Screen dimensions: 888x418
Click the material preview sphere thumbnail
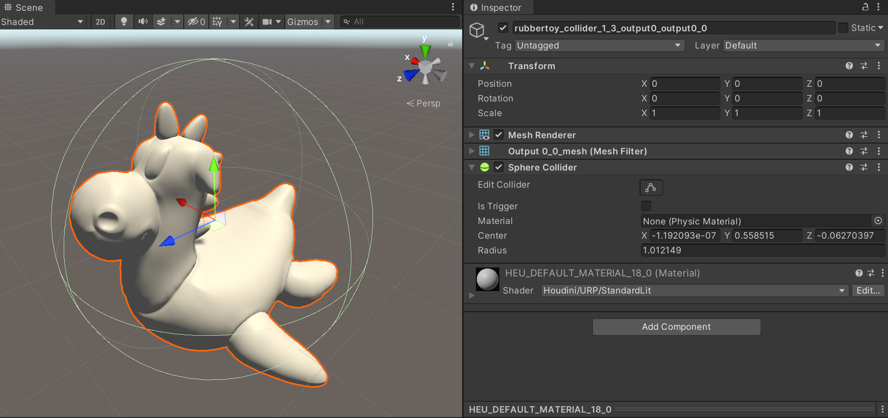coord(488,279)
